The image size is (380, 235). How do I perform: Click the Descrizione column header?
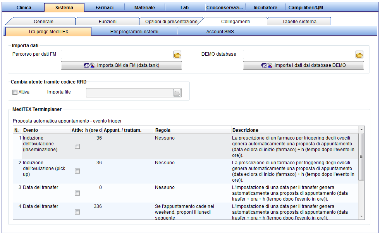click(295, 130)
